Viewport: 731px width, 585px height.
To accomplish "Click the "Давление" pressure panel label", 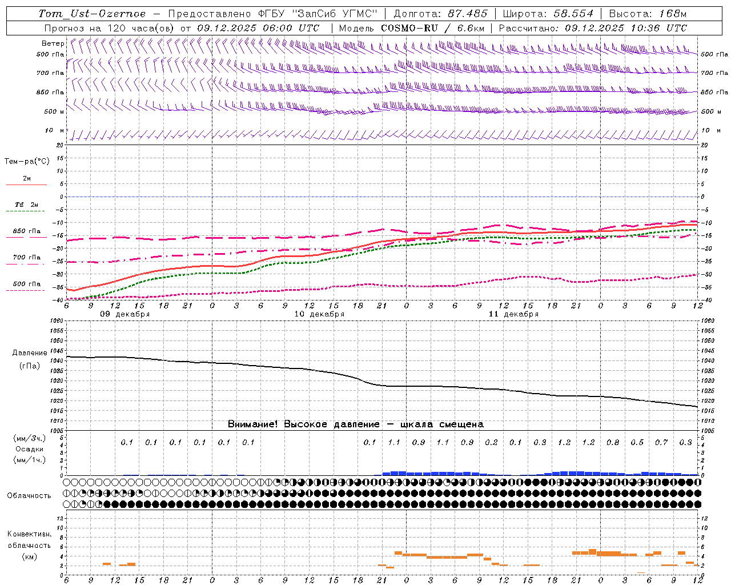I will [30, 353].
